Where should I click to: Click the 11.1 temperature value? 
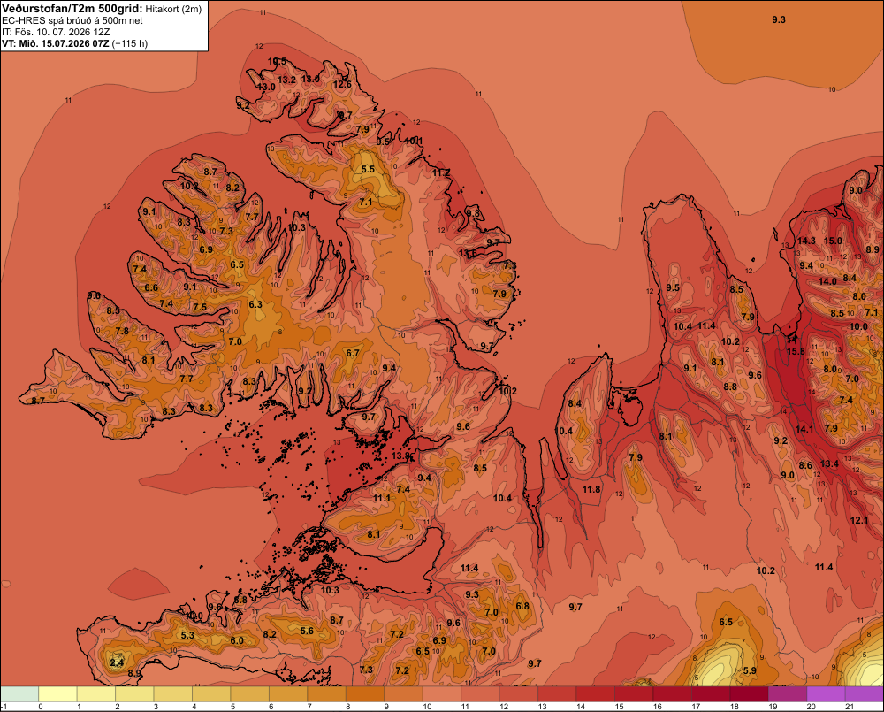[382, 498]
